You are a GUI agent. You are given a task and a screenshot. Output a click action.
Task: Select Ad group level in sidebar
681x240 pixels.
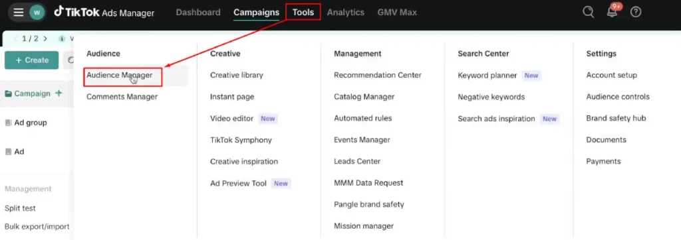(x=31, y=123)
